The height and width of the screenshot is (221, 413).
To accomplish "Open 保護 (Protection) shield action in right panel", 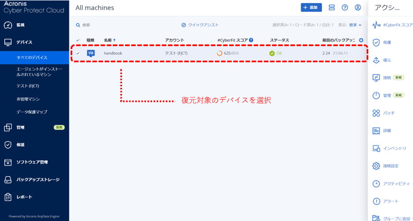I will (x=376, y=42).
